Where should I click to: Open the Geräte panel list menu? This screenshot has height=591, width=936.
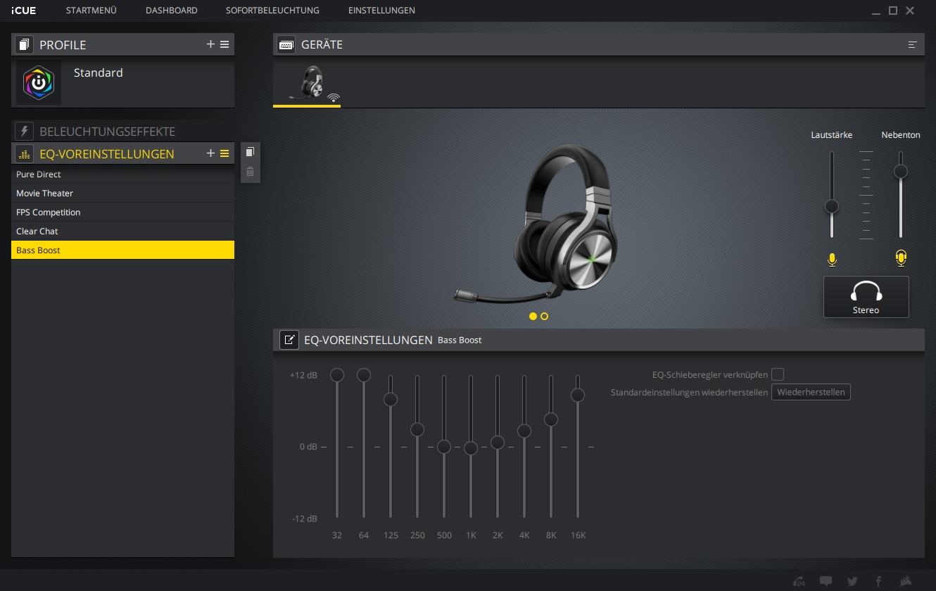(913, 44)
